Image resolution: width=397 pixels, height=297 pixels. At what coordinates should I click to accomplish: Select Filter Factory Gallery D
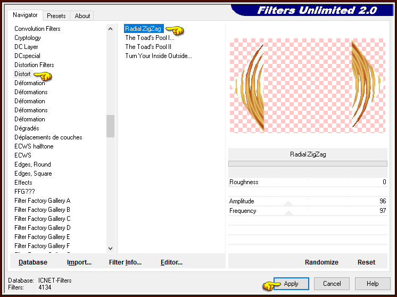(42, 228)
